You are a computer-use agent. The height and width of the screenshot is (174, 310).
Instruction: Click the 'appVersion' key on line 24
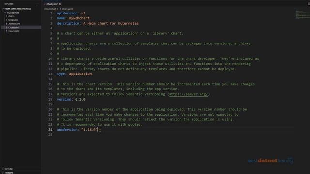[67, 130]
